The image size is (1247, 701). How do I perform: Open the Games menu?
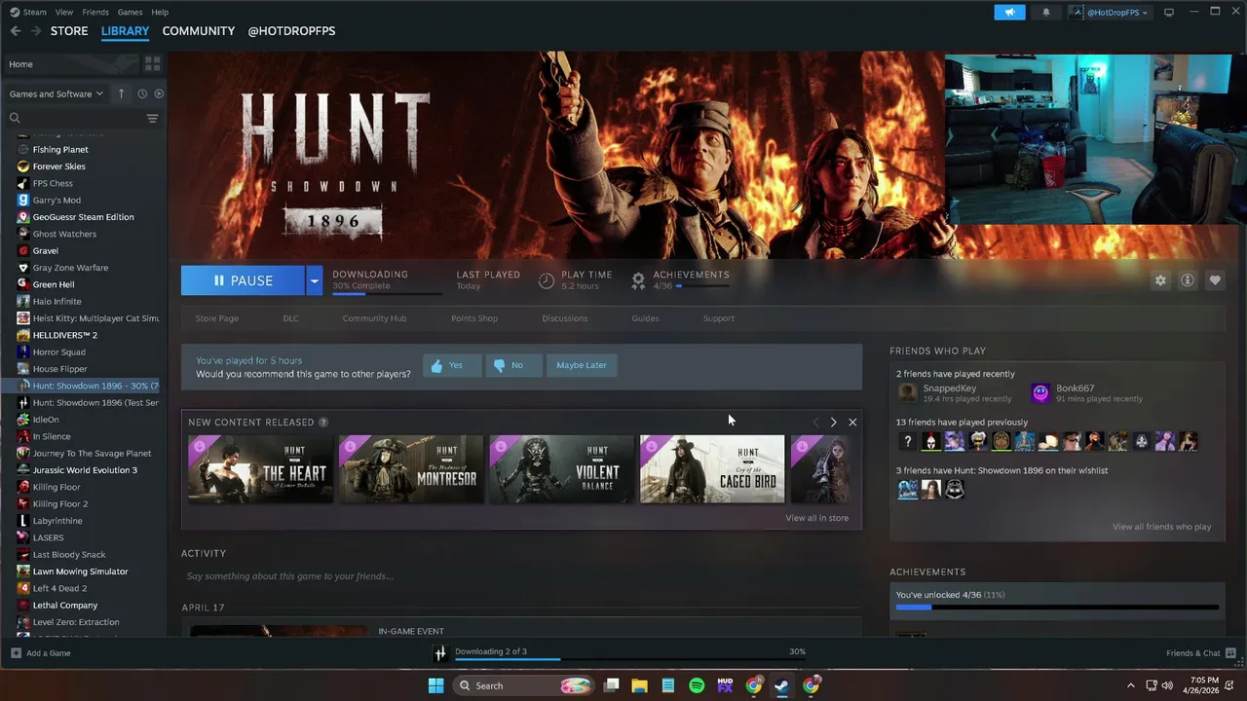pos(130,12)
